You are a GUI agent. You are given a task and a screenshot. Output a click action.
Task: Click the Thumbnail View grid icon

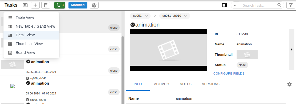(10, 44)
